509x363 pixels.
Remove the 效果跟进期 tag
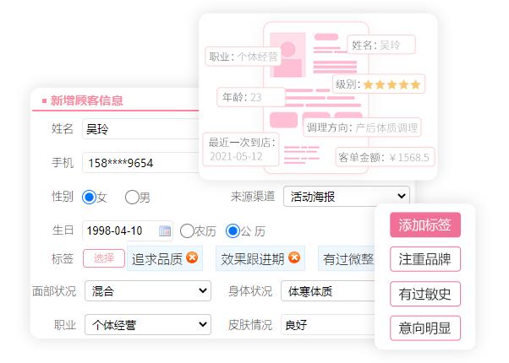coord(294,258)
